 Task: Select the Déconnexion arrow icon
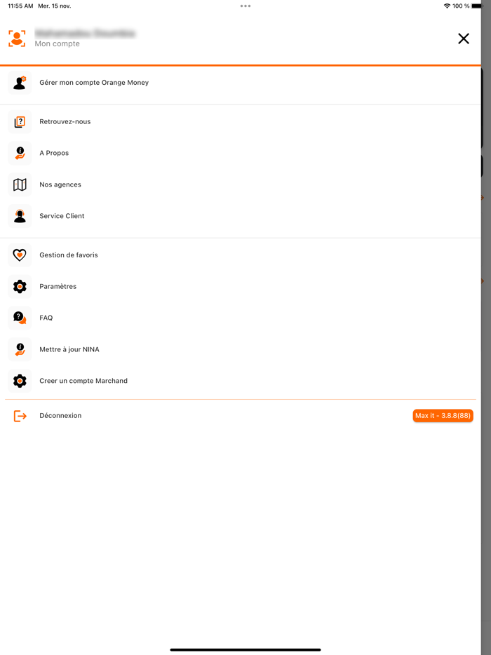click(20, 415)
